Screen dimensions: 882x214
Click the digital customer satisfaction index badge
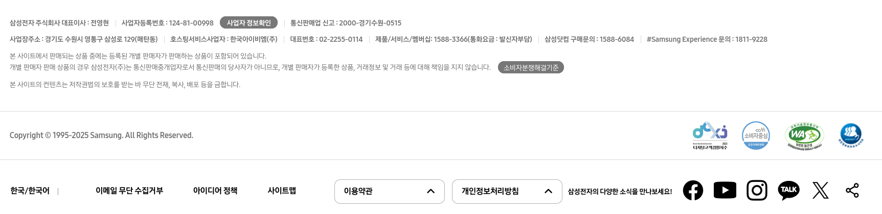[x=710, y=136]
